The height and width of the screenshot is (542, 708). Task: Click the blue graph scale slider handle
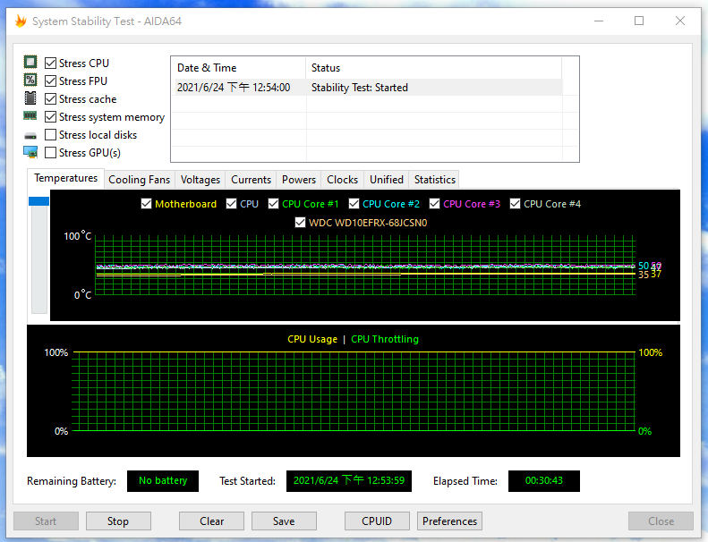38,201
